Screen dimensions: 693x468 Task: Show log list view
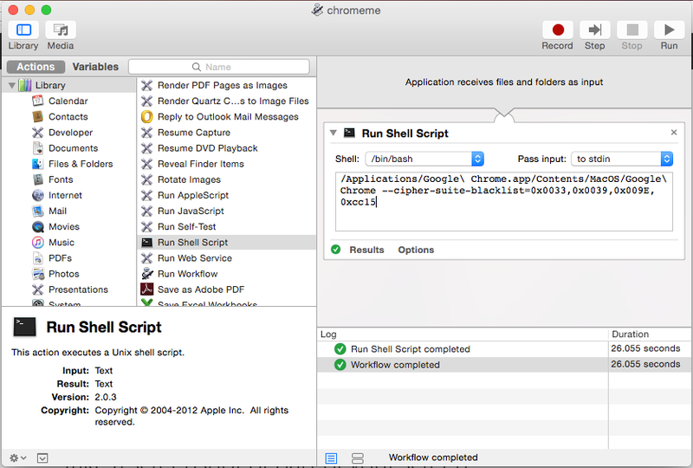point(331,458)
